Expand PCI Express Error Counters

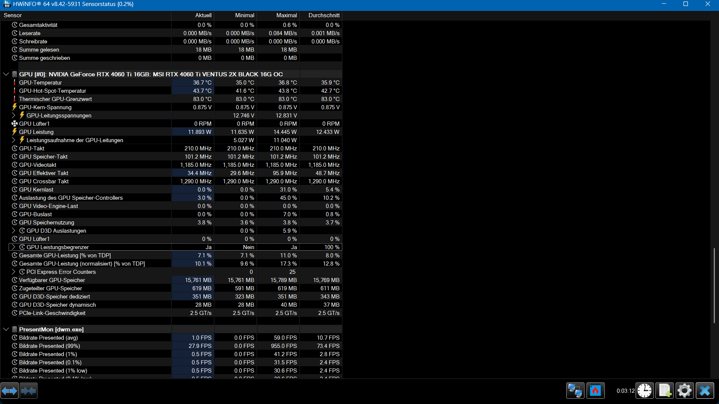point(13,272)
